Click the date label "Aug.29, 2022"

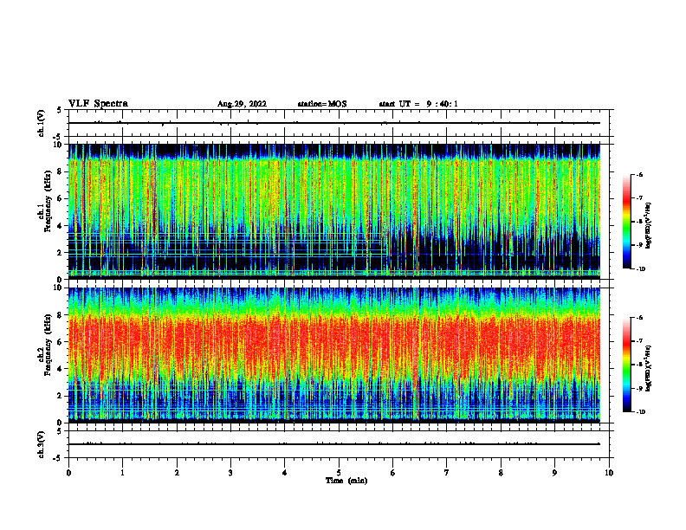242,104
